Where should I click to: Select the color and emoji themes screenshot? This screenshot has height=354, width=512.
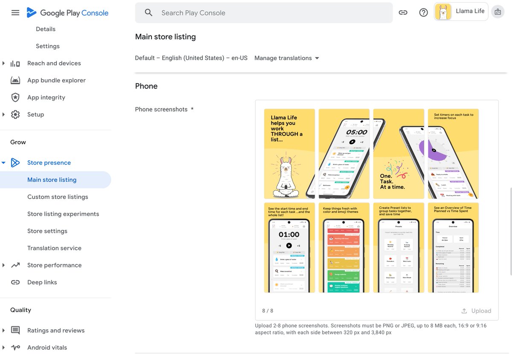point(344,248)
